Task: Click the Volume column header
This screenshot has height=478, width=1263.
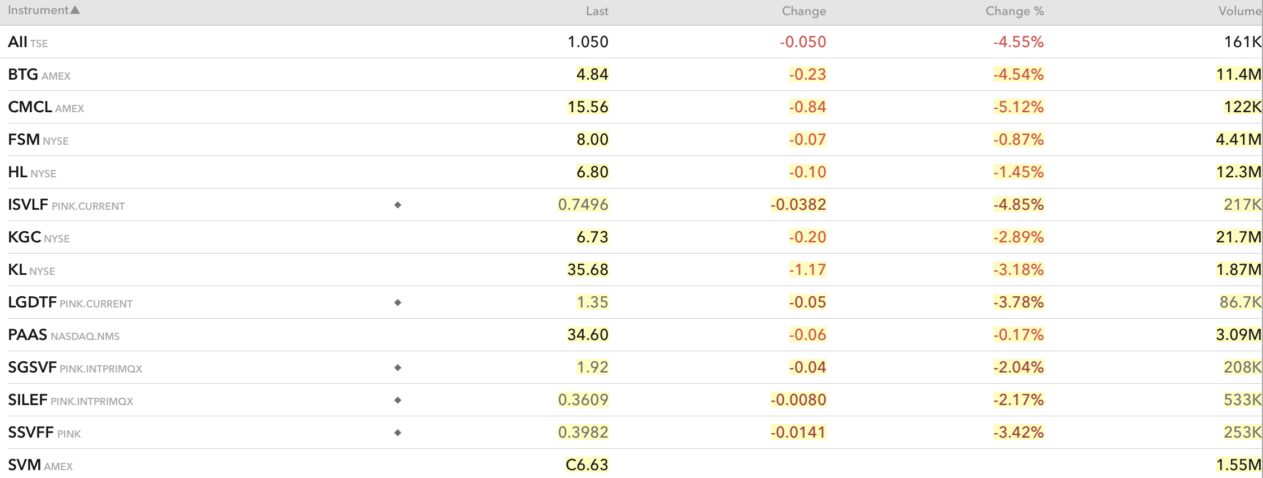Action: click(x=1239, y=11)
